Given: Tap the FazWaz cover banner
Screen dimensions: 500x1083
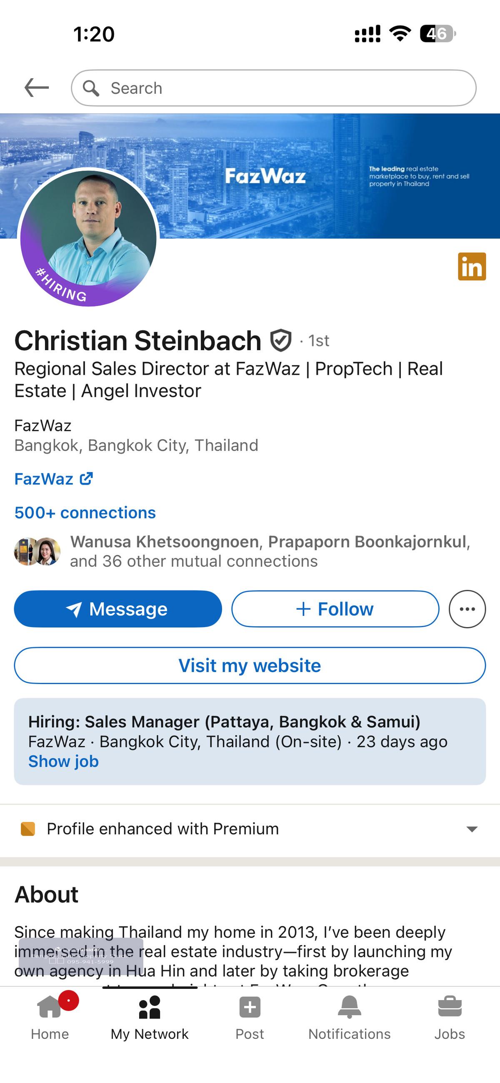Looking at the screenshot, I should tap(328, 177).
